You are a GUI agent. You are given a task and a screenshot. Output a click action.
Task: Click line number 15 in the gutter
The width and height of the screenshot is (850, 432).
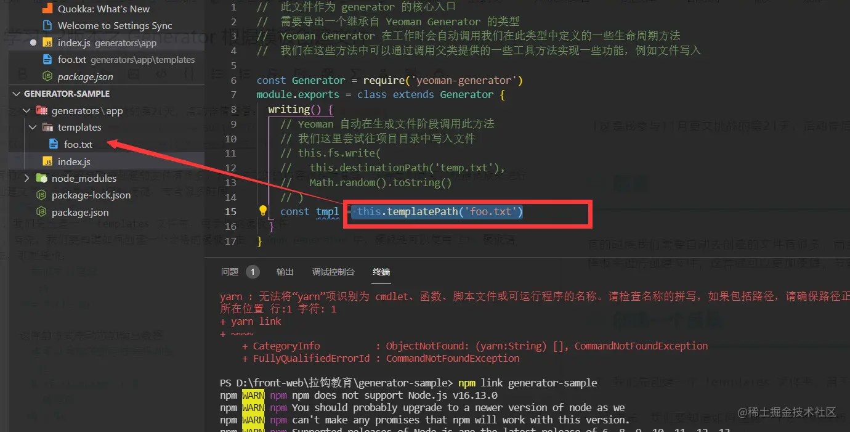230,211
